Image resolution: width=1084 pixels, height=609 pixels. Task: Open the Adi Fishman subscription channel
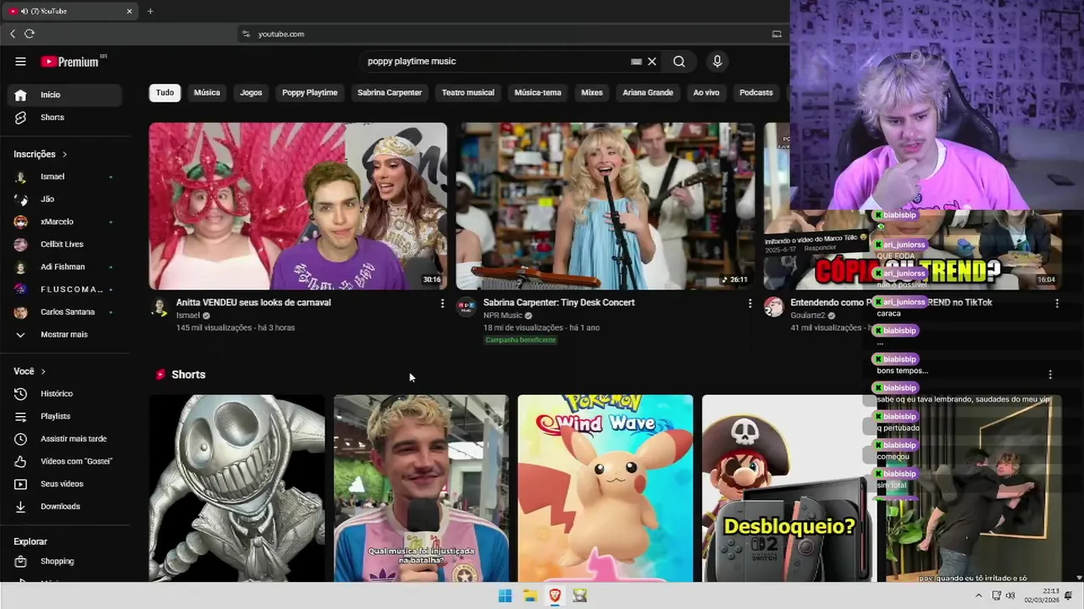[x=64, y=266]
